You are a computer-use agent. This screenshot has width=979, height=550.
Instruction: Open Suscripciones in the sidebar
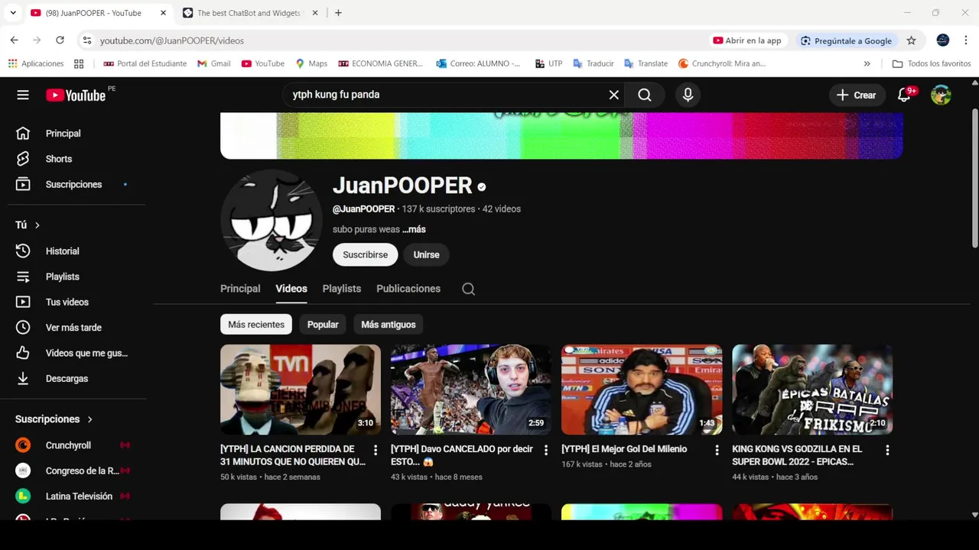[73, 184]
